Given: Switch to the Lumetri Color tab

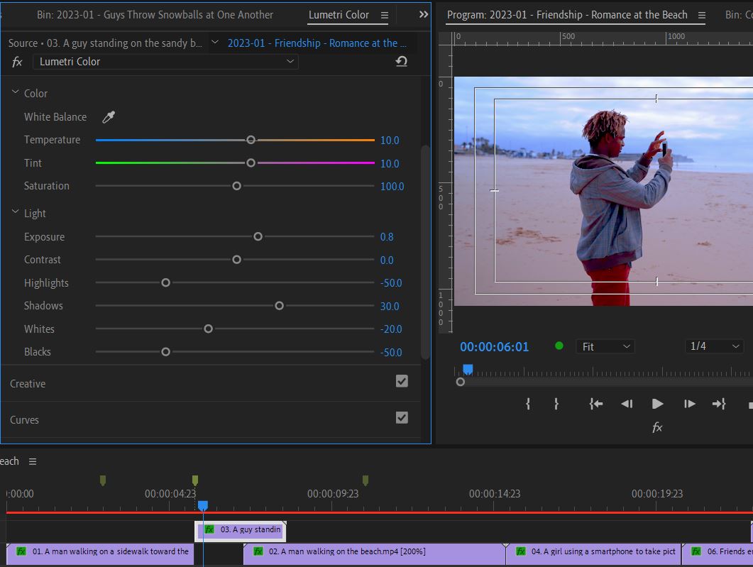Looking at the screenshot, I should (x=339, y=15).
